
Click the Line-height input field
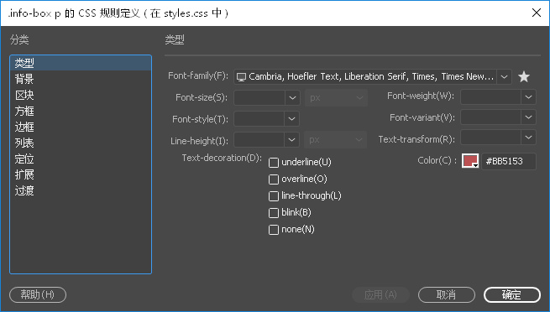tap(259, 140)
